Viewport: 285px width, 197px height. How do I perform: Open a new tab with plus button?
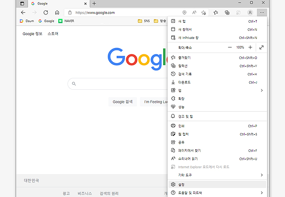[94, 4]
